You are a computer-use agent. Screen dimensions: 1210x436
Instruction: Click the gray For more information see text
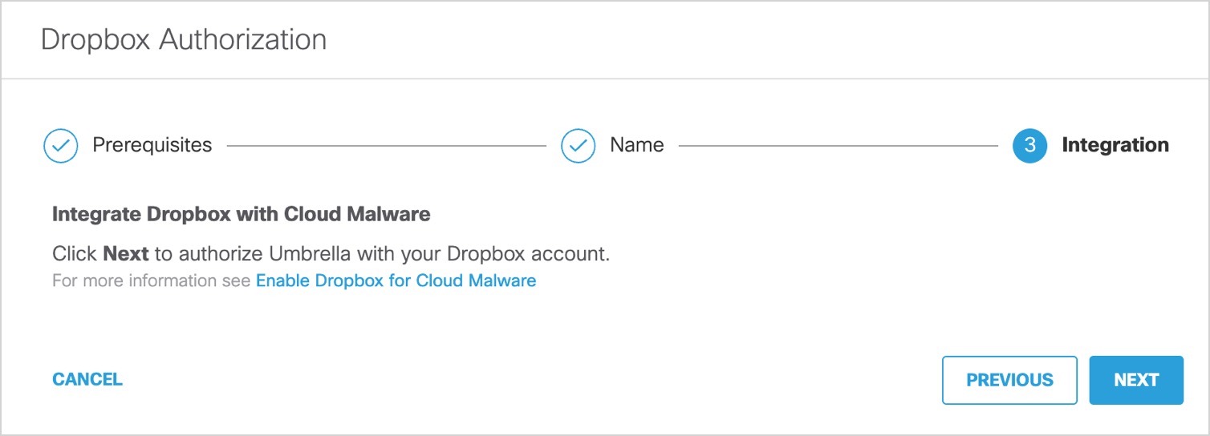152,281
